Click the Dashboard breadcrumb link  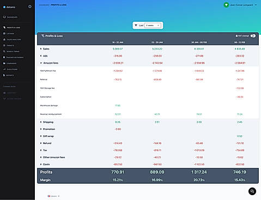coord(44,5)
